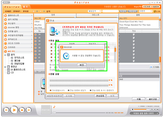Click the music note icon above seek bar
Screen dimensions: 164x117
[54, 107]
